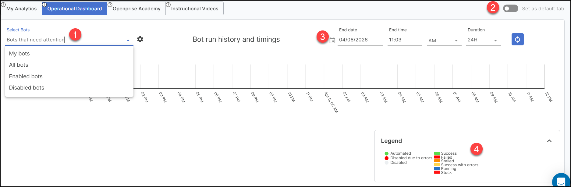Collapse the Legend panel

[549, 141]
